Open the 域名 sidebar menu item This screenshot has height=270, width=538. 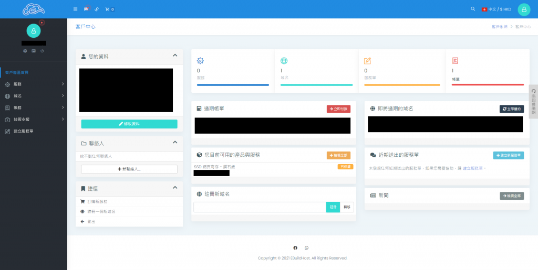click(x=34, y=96)
